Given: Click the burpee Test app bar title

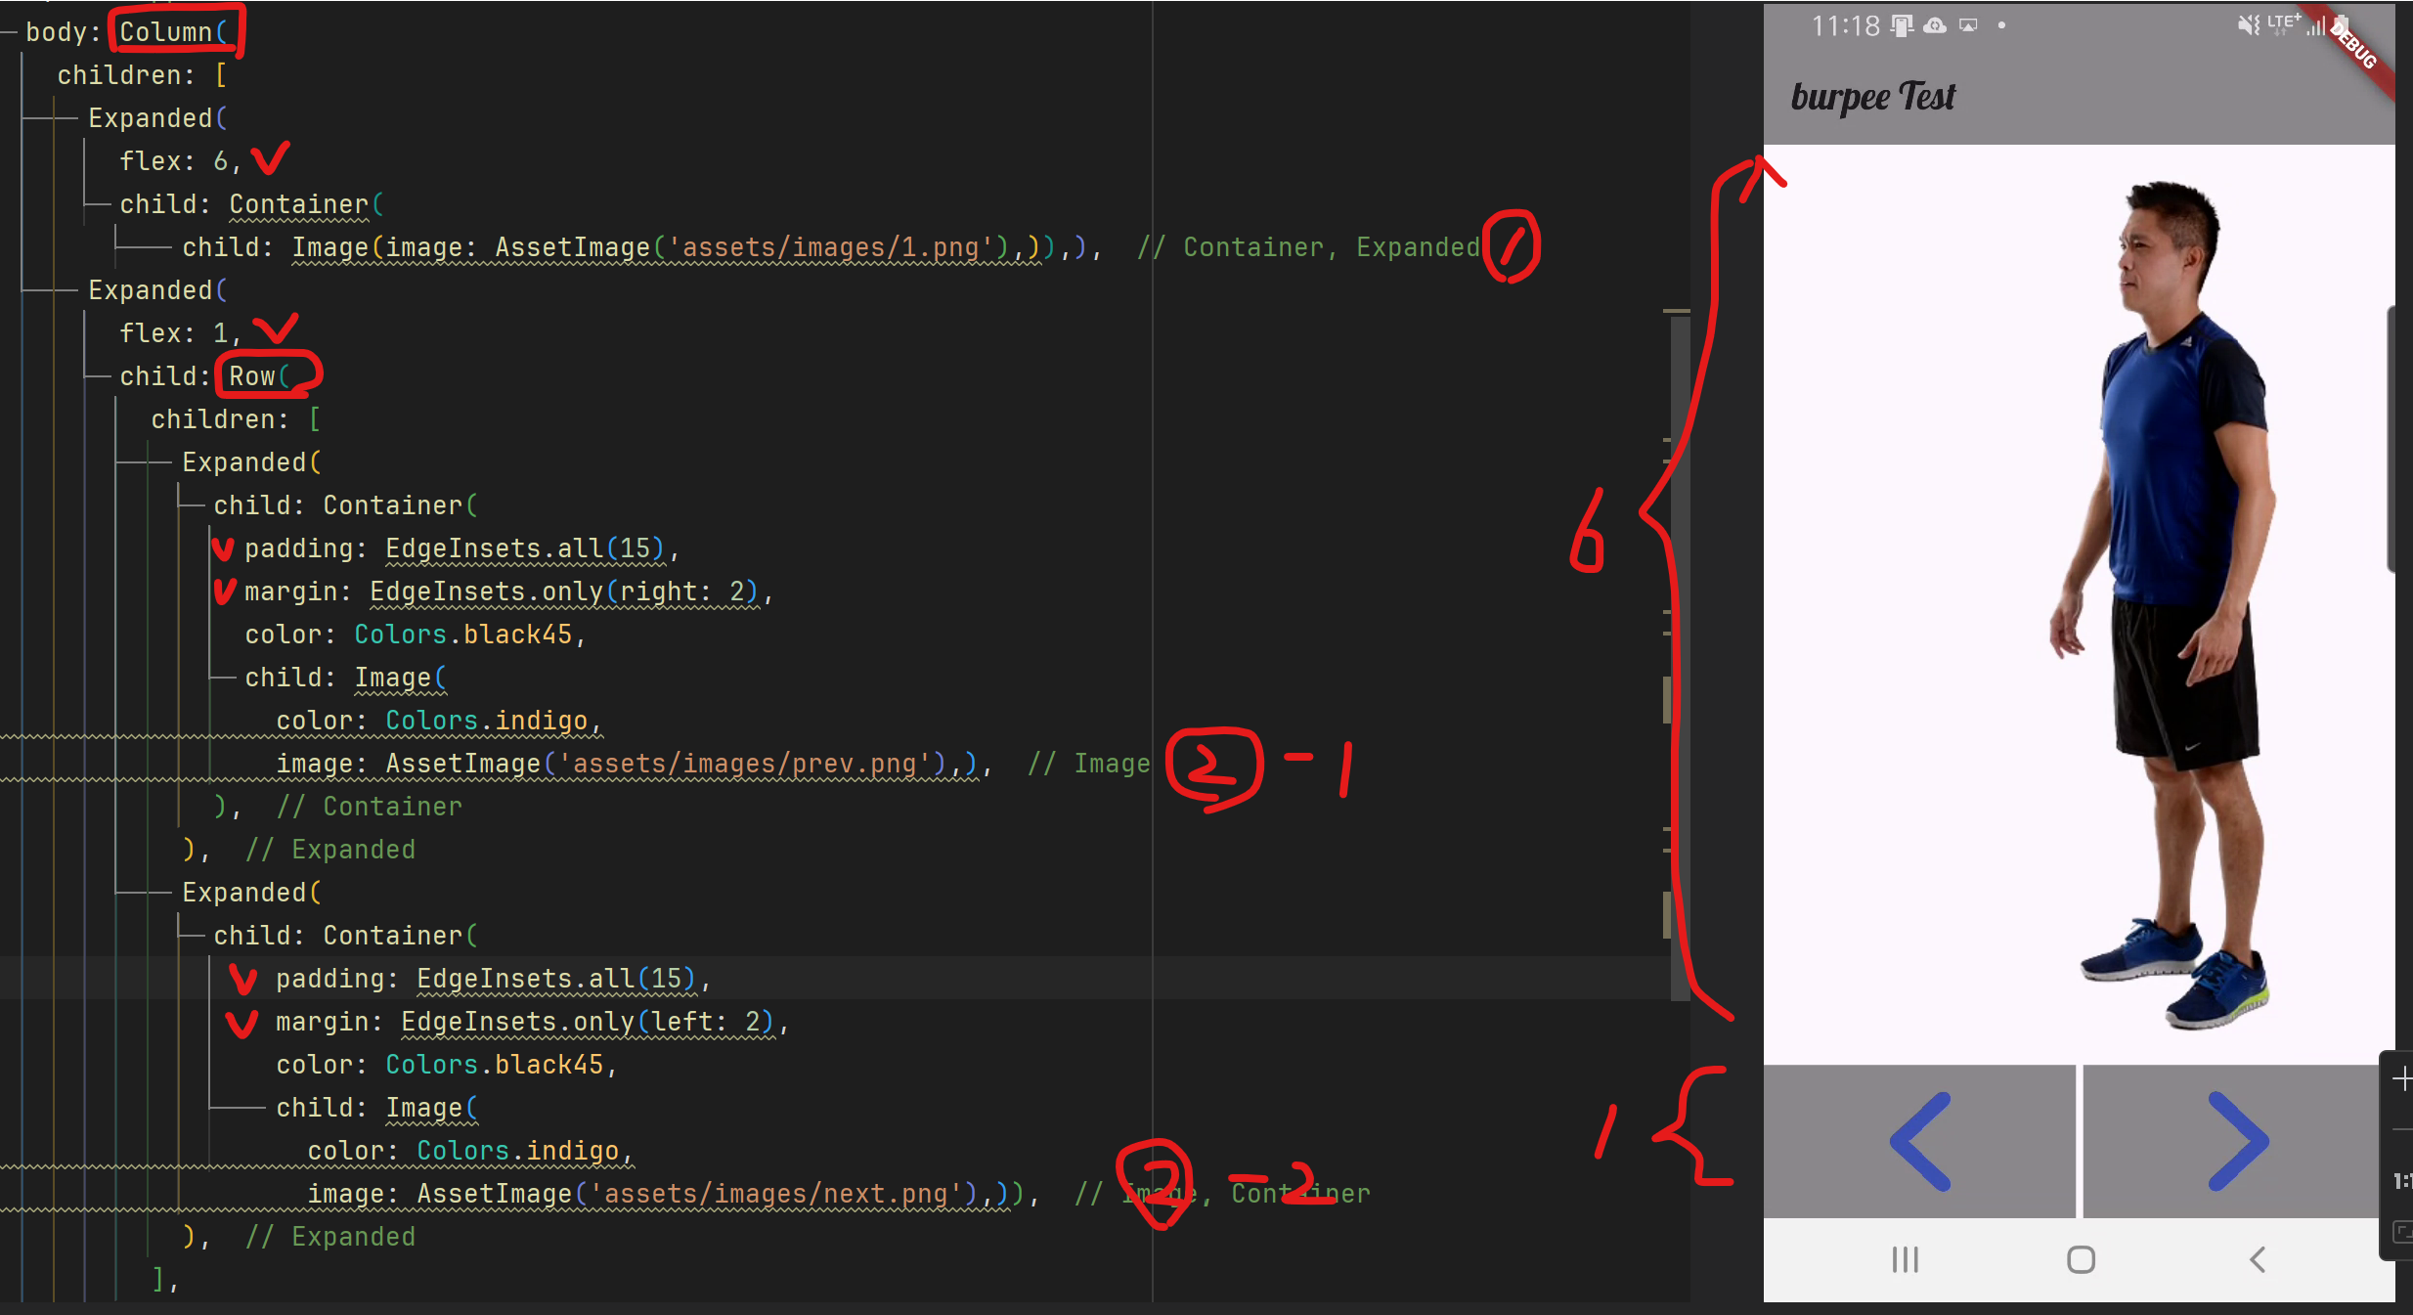Looking at the screenshot, I should [1872, 97].
